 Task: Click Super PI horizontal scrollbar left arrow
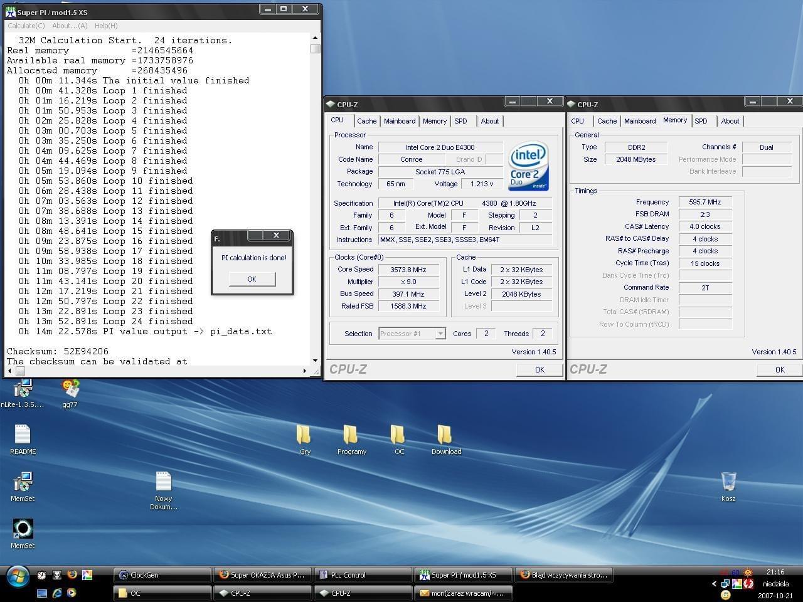point(9,371)
